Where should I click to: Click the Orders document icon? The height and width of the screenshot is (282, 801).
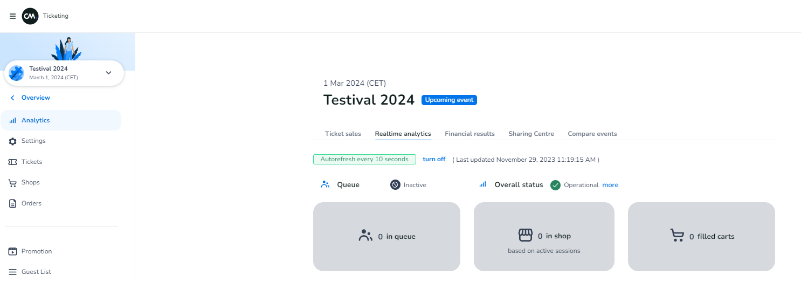point(13,203)
